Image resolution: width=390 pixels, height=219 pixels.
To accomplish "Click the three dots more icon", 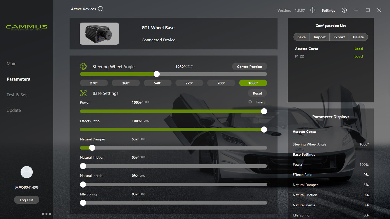I will tap(46, 214).
